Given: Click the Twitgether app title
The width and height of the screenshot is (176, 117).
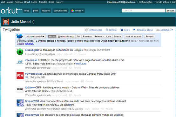Looking at the screenshot, I should 11,30.
